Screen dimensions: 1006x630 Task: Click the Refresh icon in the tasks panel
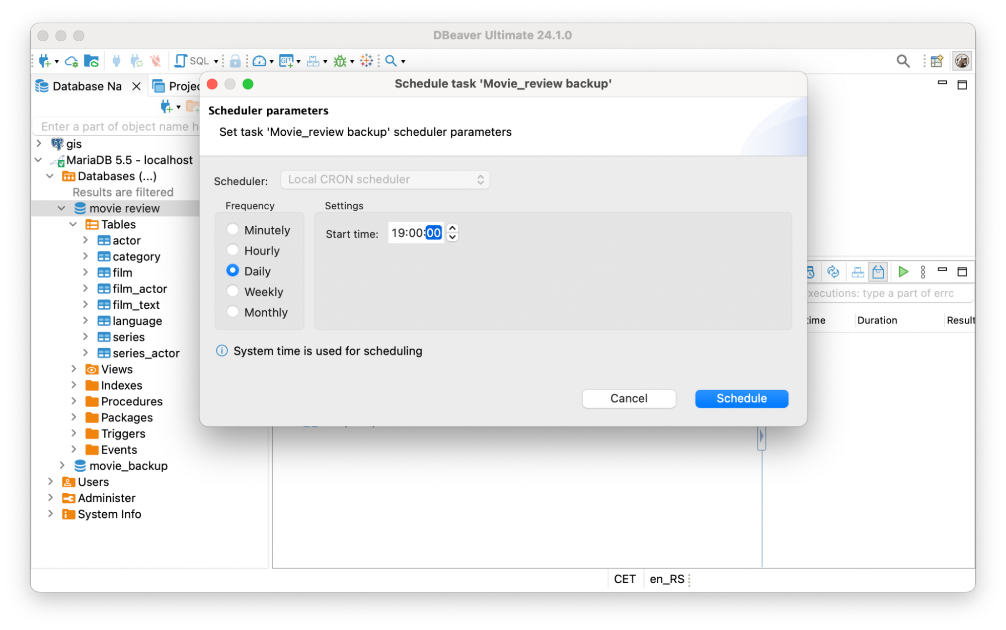pyautogui.click(x=833, y=272)
